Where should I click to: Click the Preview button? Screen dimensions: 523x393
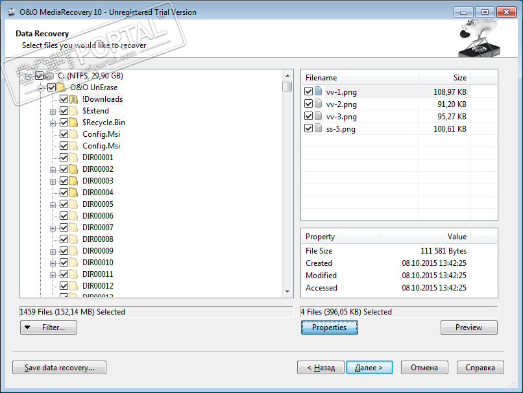coord(469,327)
